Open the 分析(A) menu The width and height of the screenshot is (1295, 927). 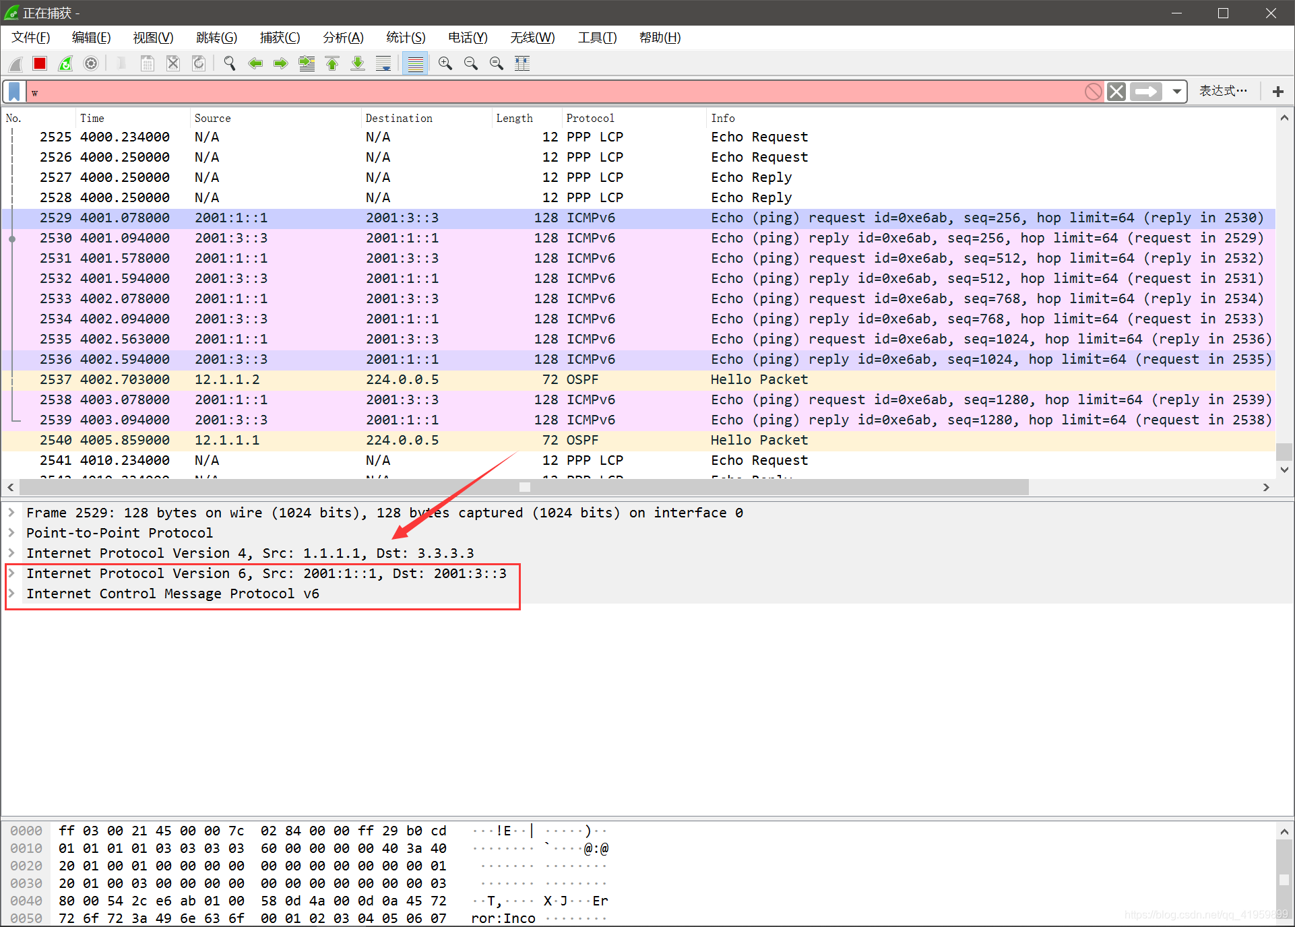pyautogui.click(x=343, y=38)
